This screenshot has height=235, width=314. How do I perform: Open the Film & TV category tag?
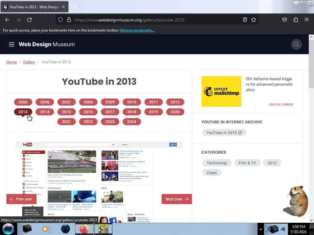(x=247, y=163)
